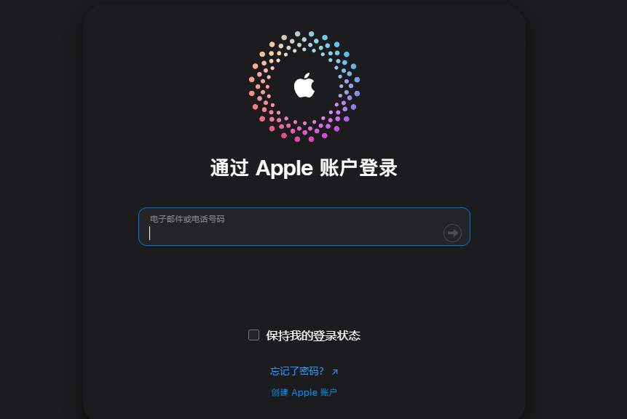Image resolution: width=627 pixels, height=419 pixels.
Task: Click the circular continue arrow in the email field
Action: coord(452,233)
